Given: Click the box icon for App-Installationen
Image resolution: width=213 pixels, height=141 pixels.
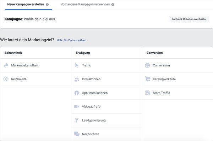Looking at the screenshot, I should [x=77, y=93].
